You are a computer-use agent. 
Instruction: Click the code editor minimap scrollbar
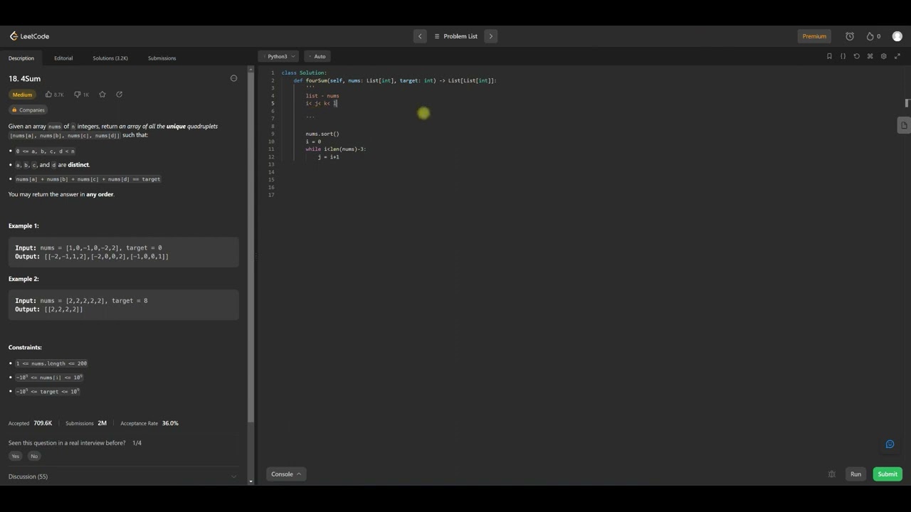click(x=907, y=103)
